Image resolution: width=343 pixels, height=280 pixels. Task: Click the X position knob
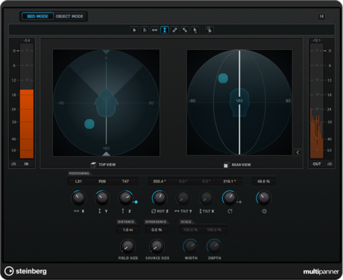pyautogui.click(x=78, y=198)
